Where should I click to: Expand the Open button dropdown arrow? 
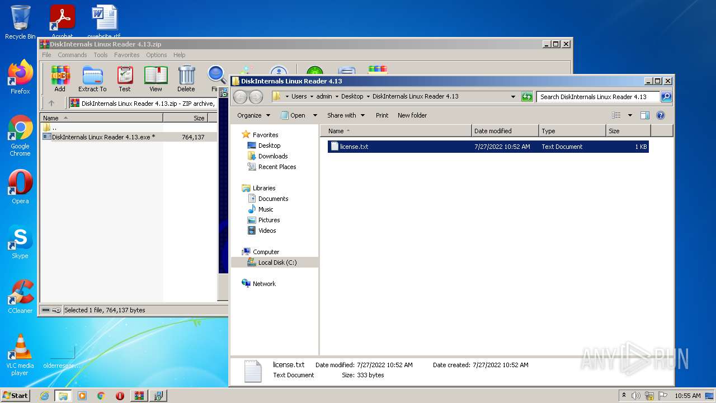point(315,115)
